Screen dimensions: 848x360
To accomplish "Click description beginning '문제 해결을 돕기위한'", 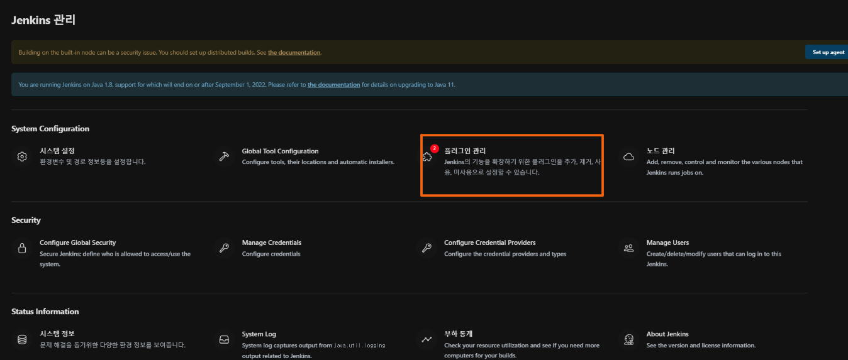I will (113, 345).
